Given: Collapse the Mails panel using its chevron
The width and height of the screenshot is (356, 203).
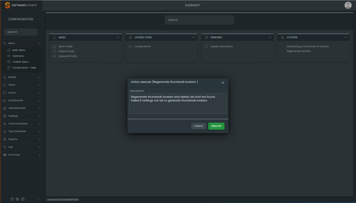Looking at the screenshot, I should [x=118, y=37].
